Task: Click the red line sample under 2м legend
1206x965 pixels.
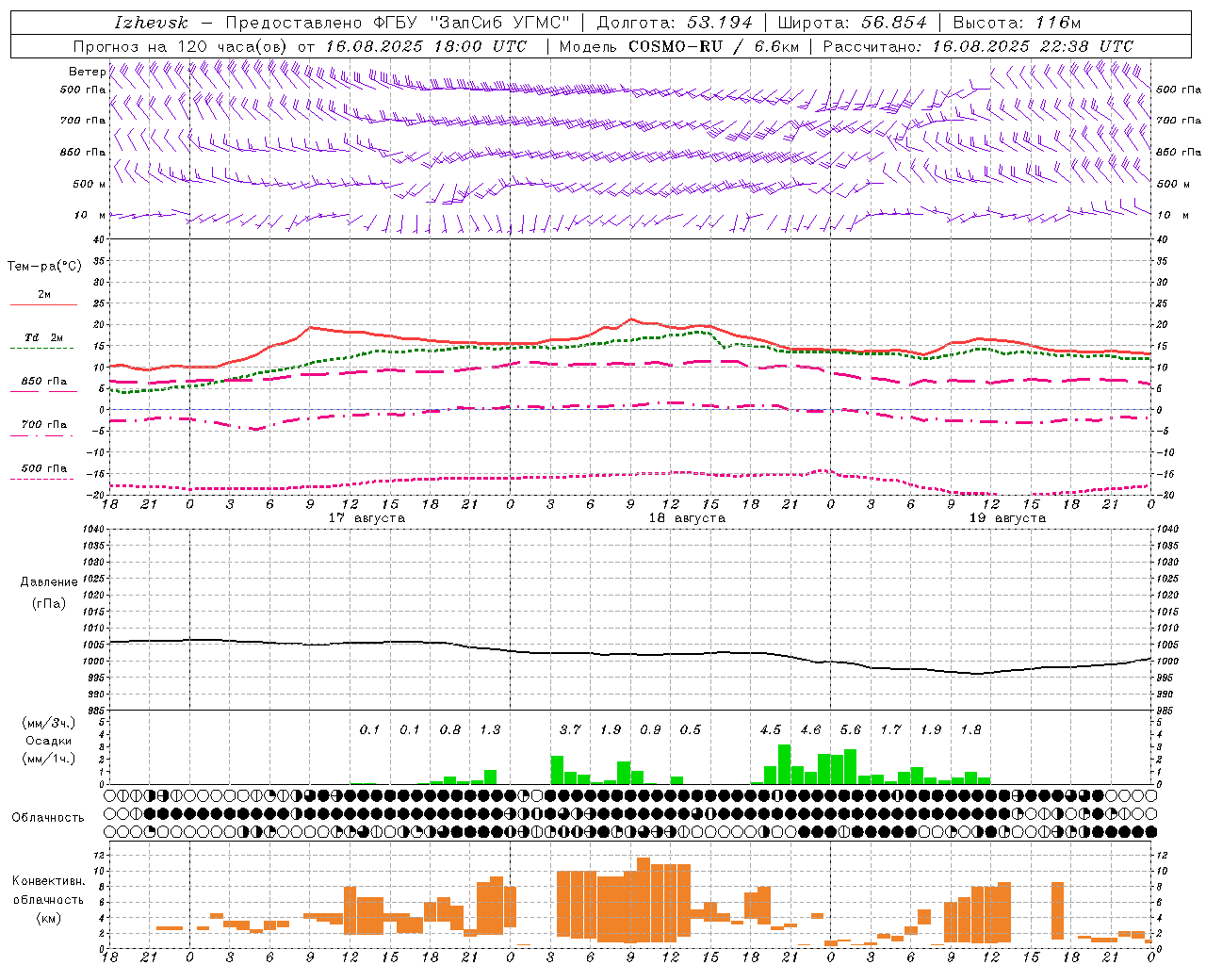Action: tap(43, 305)
